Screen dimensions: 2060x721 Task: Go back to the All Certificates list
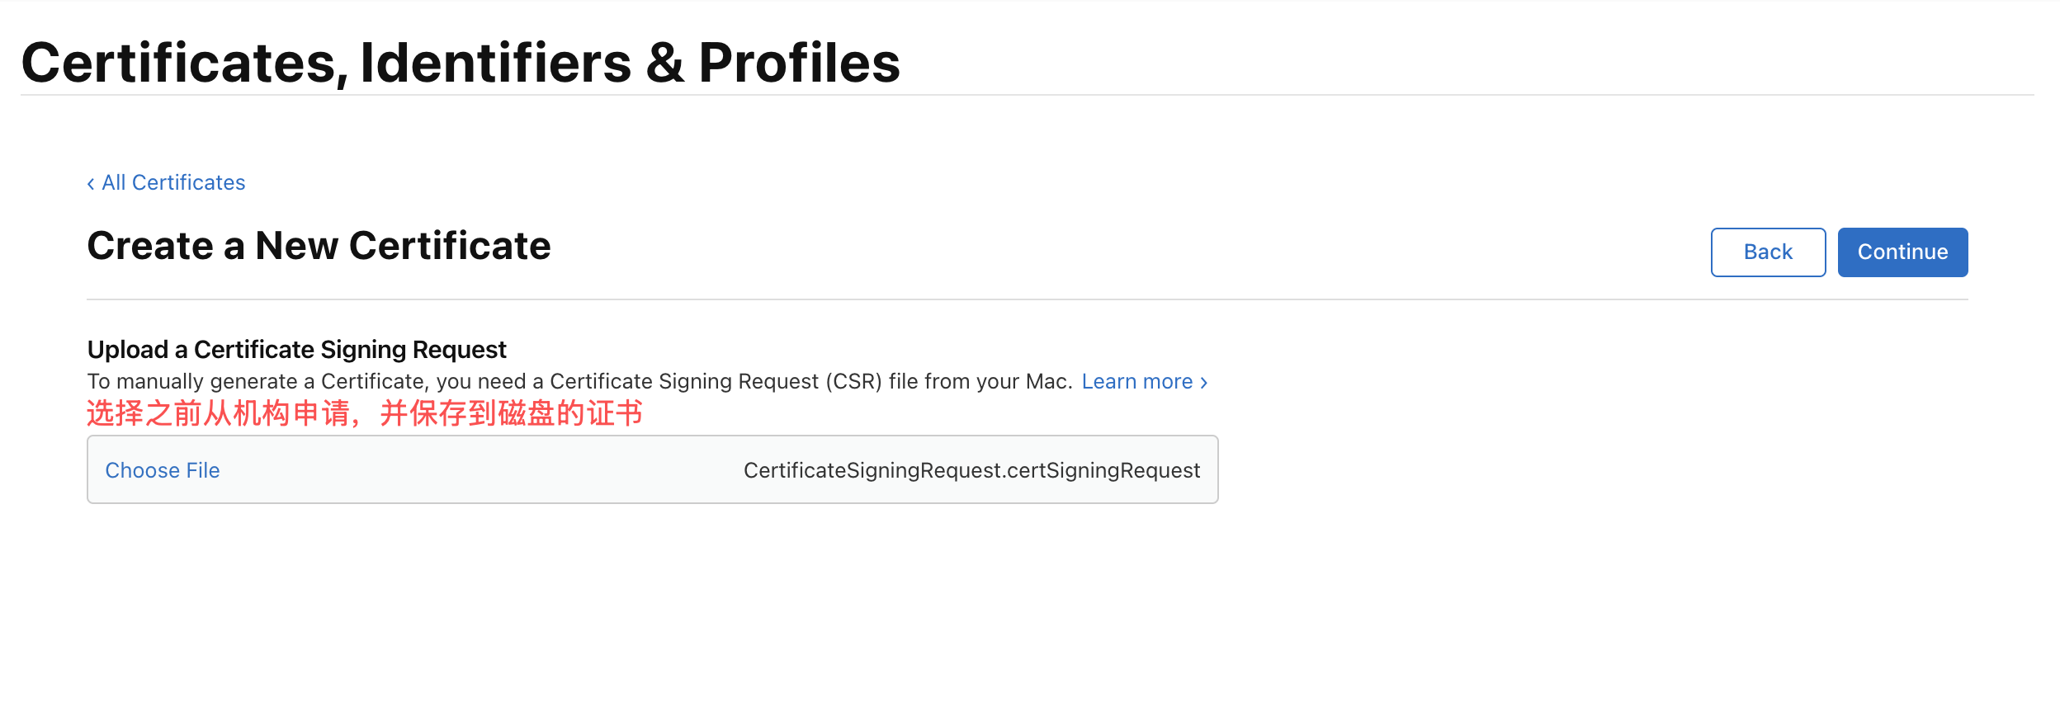point(173,182)
